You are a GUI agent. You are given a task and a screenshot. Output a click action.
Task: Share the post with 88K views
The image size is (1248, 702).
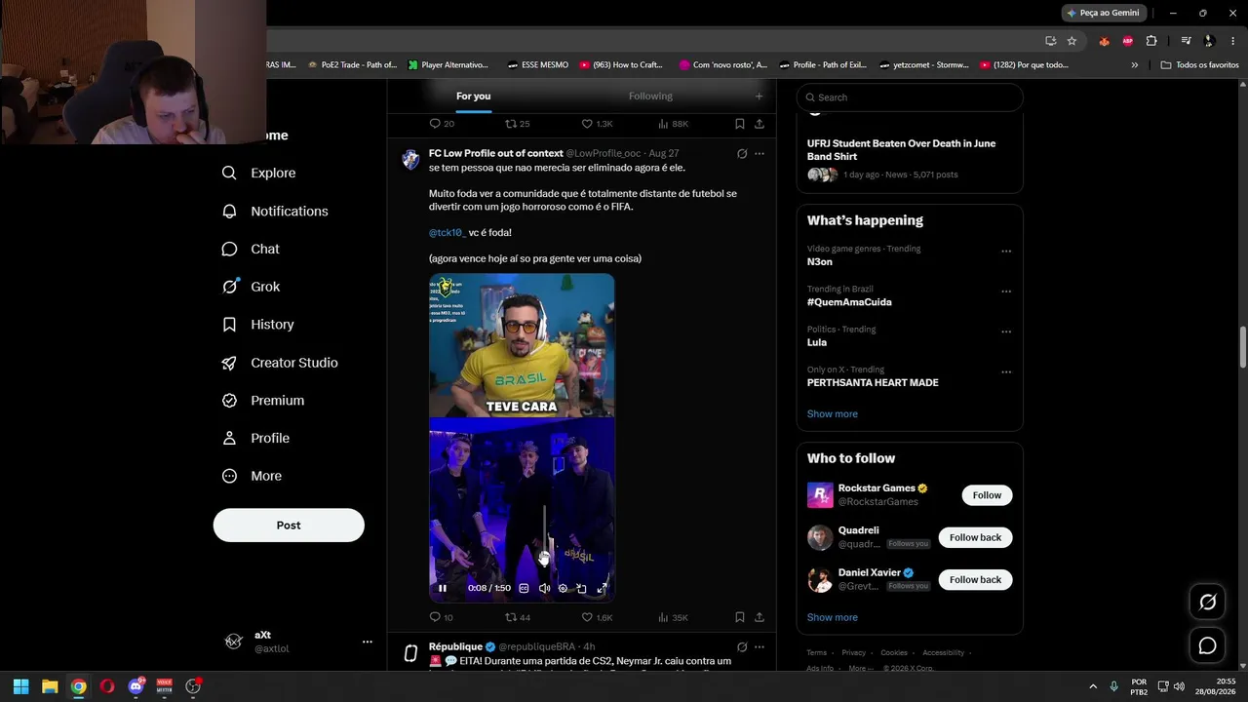[x=760, y=124]
